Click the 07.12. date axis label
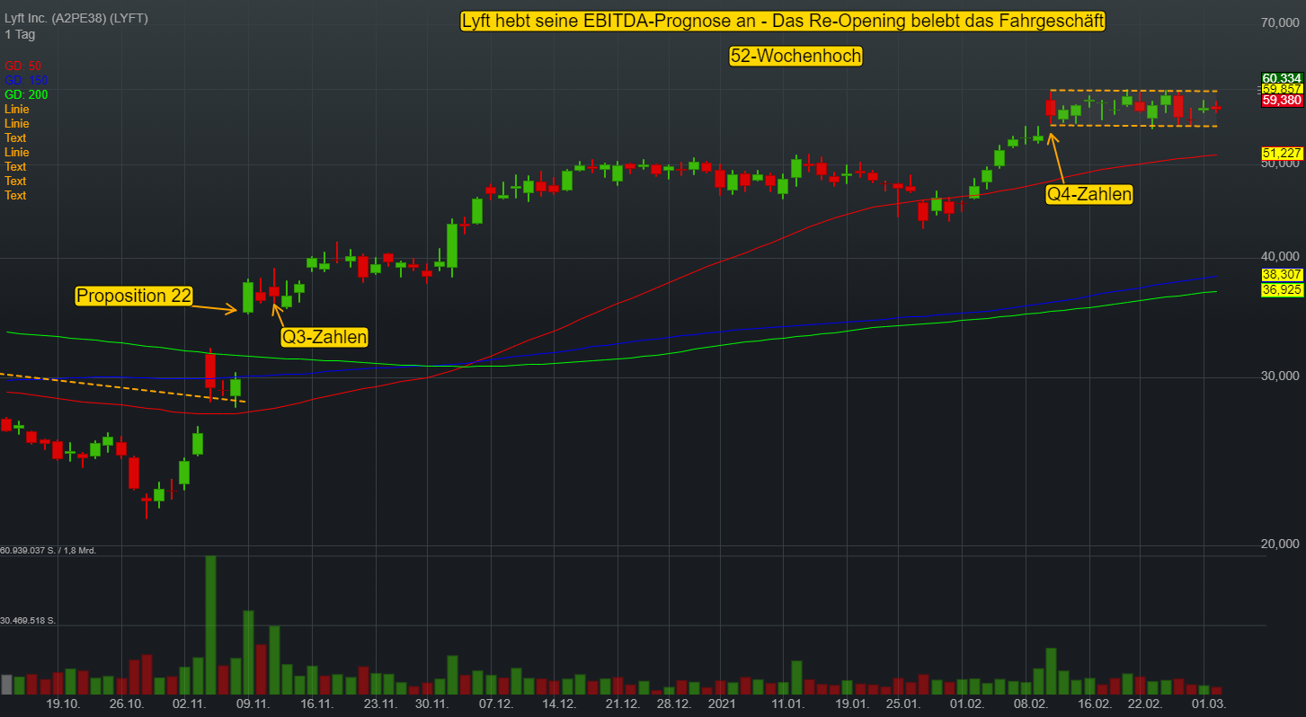The height and width of the screenshot is (717, 1306). [495, 704]
